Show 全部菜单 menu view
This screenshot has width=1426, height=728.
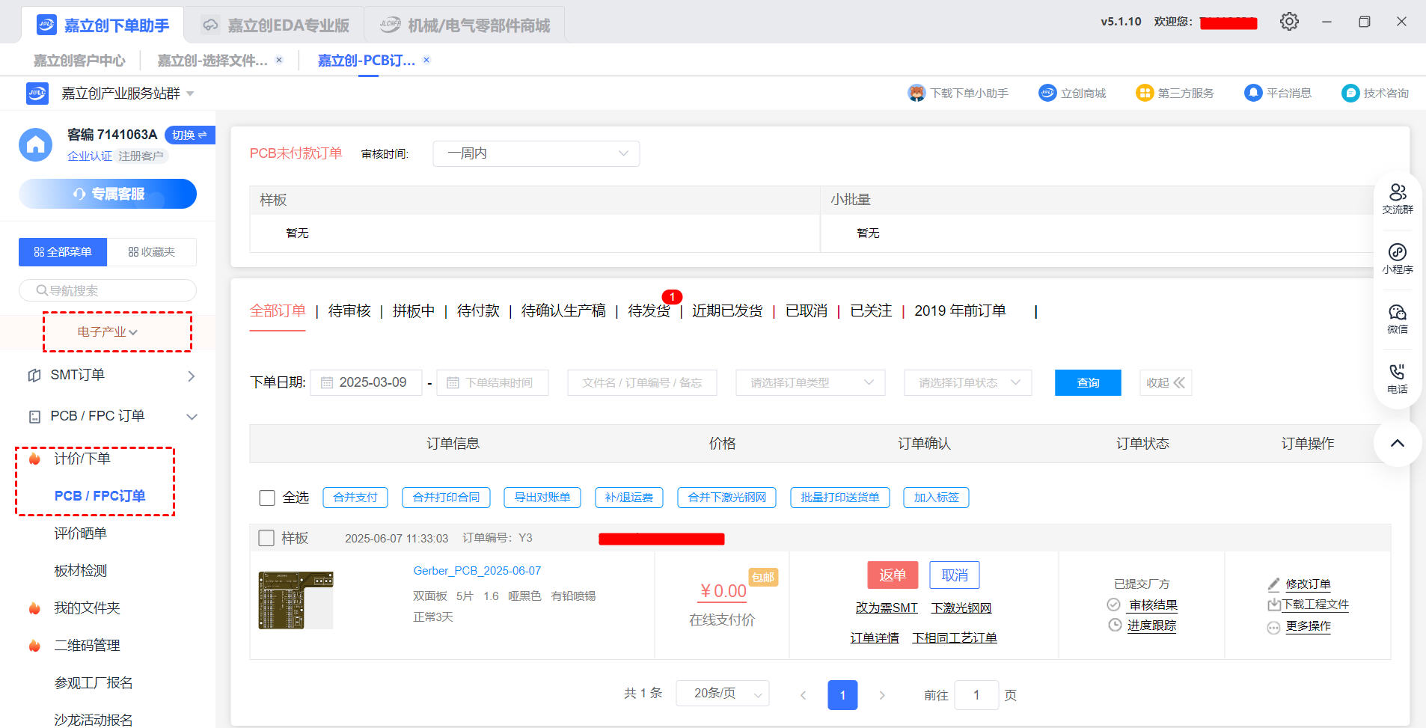(x=63, y=252)
